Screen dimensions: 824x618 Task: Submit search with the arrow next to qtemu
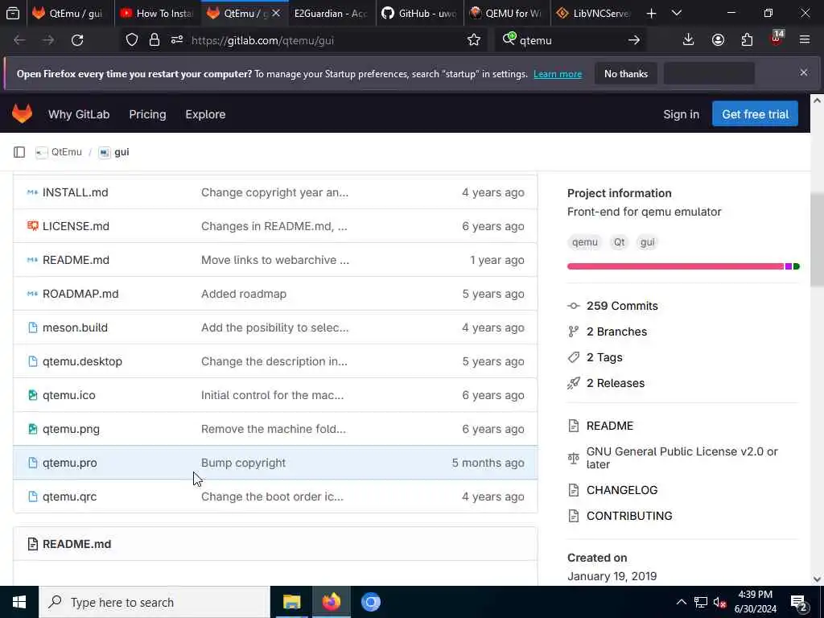click(634, 40)
